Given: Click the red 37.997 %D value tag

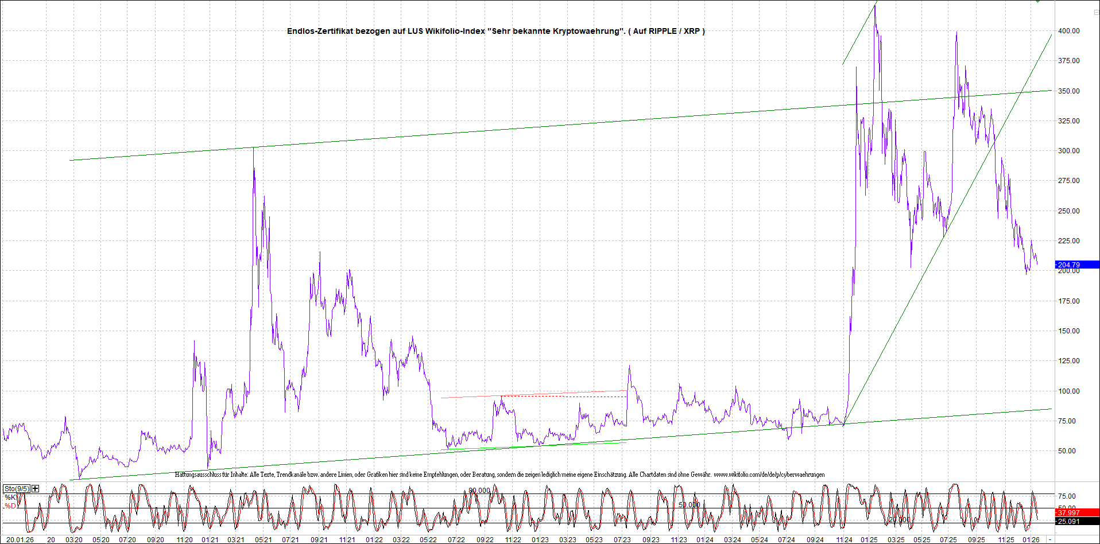Looking at the screenshot, I should tap(1076, 512).
